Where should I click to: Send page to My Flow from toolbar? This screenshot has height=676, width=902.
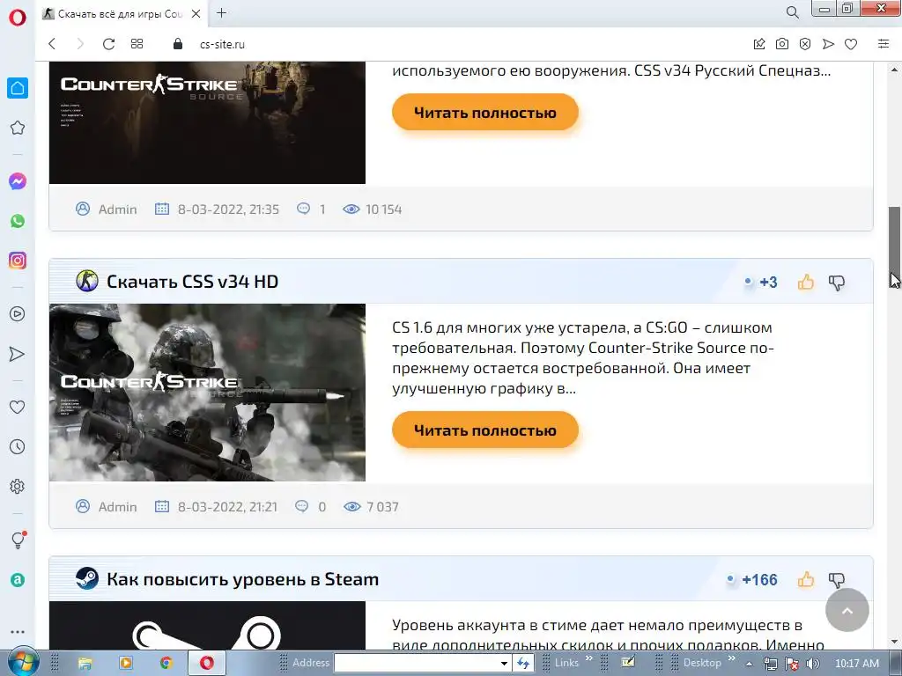[x=828, y=44]
